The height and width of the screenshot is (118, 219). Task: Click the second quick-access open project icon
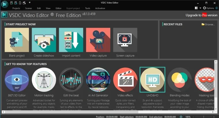[16, 3]
